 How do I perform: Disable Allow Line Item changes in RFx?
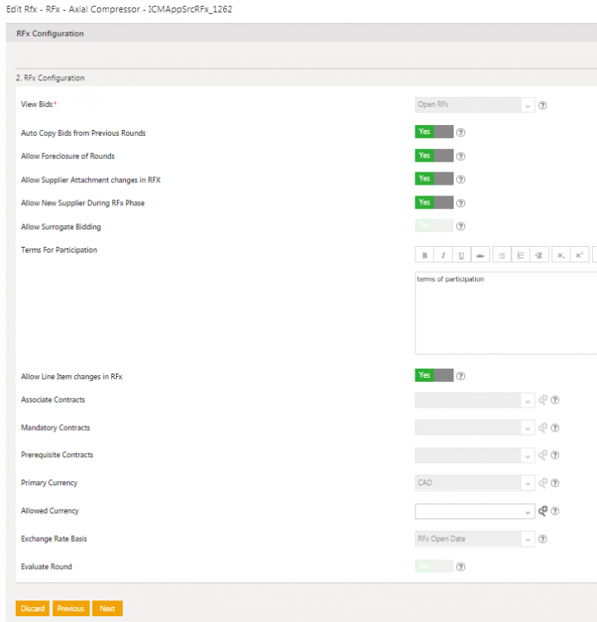(434, 375)
